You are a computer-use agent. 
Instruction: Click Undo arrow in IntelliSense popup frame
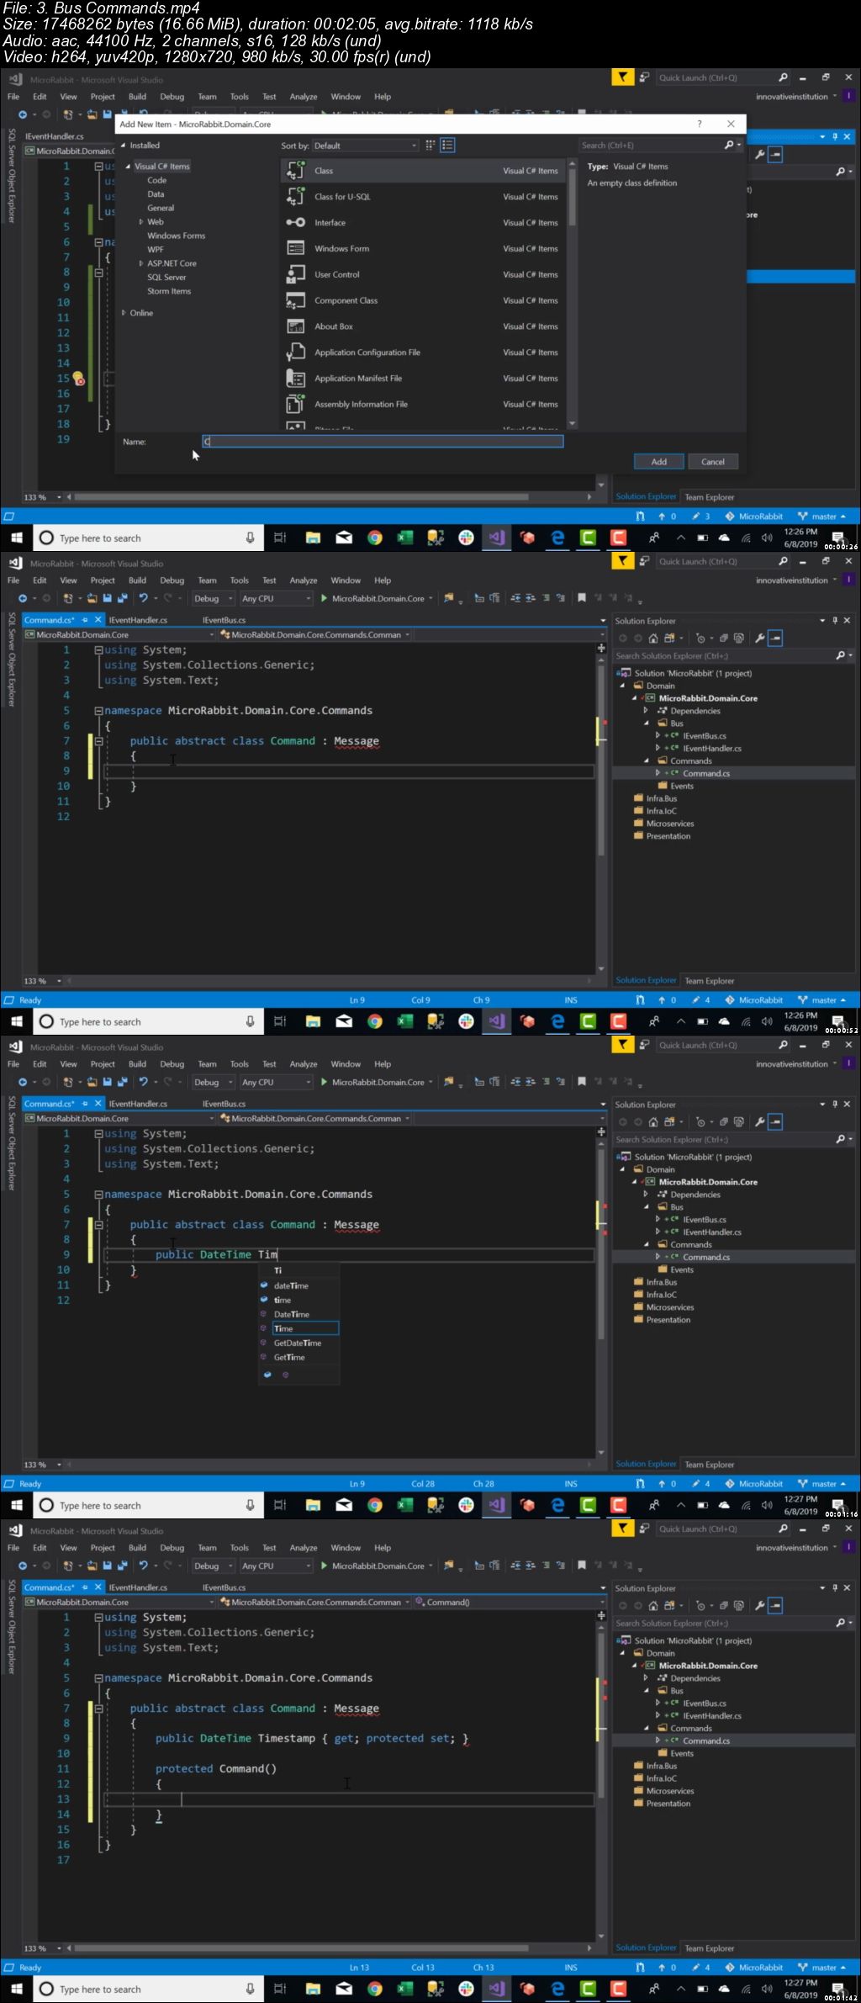pyautogui.click(x=144, y=1082)
